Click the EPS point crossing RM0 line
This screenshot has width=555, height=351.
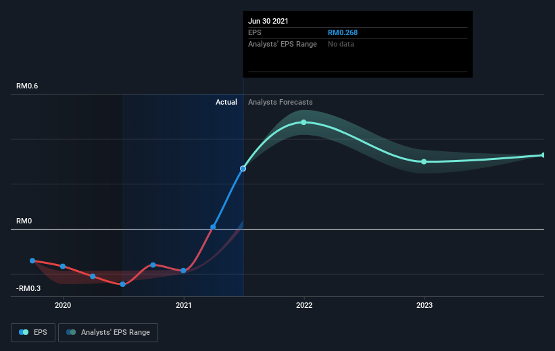click(213, 227)
